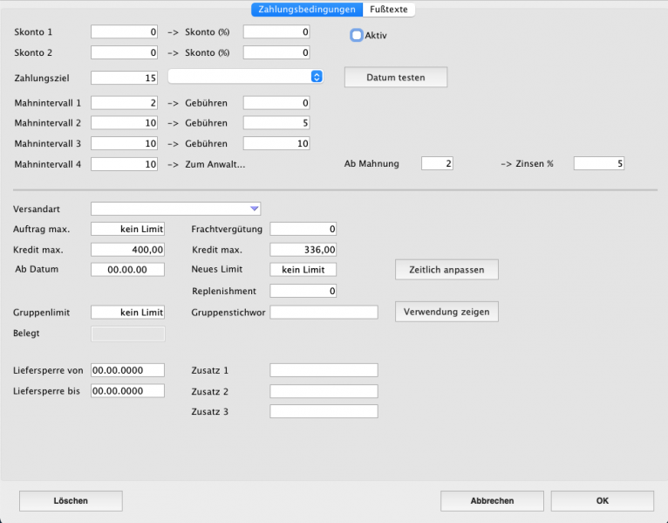The height and width of the screenshot is (523, 668).
Task: Click the Ab Mahnung field
Action: pyautogui.click(x=438, y=163)
